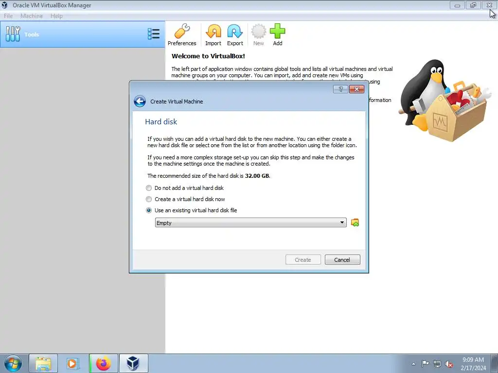Open the Tools list menu icon

(154, 34)
